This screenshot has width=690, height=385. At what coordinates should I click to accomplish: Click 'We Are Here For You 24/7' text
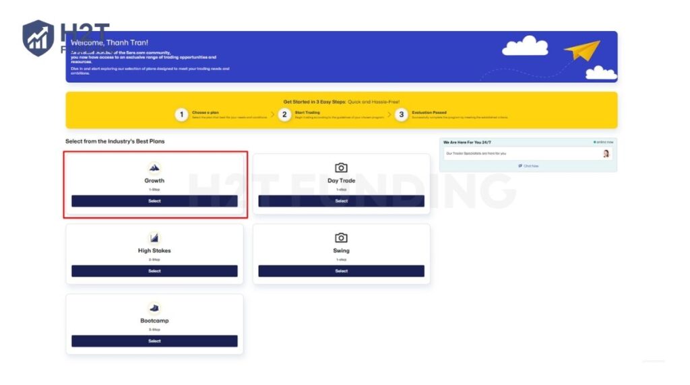click(x=467, y=143)
